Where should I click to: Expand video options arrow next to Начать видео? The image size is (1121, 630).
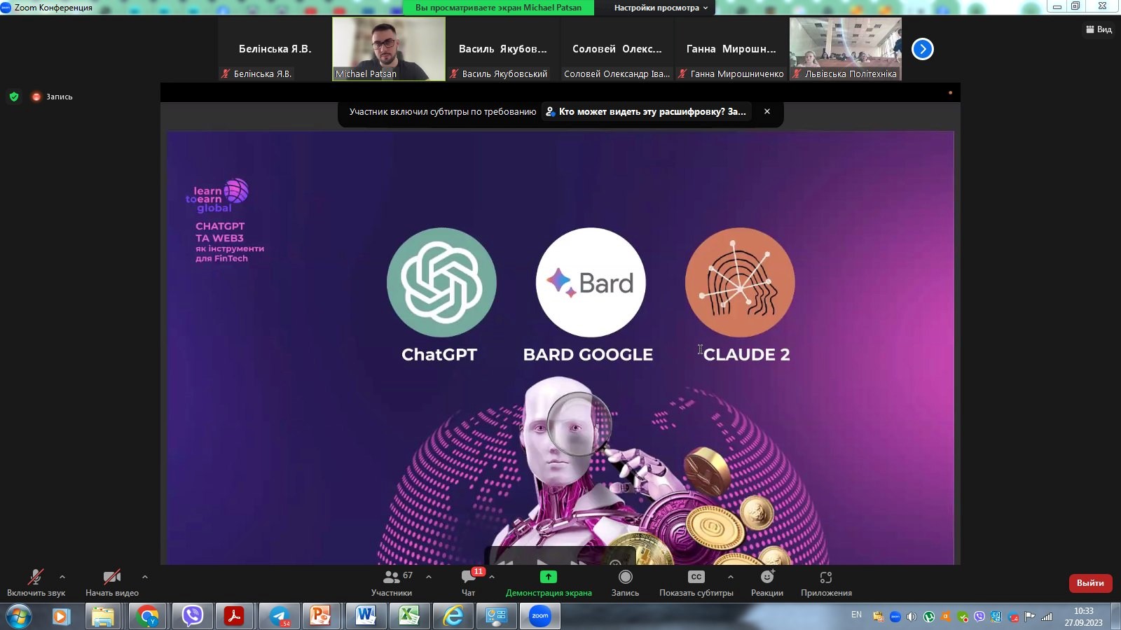point(145,577)
